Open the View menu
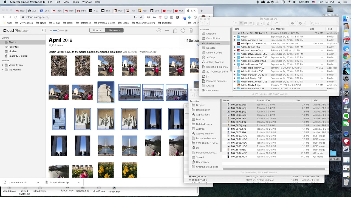Viewport: 351px width, 197px height. 66,2
